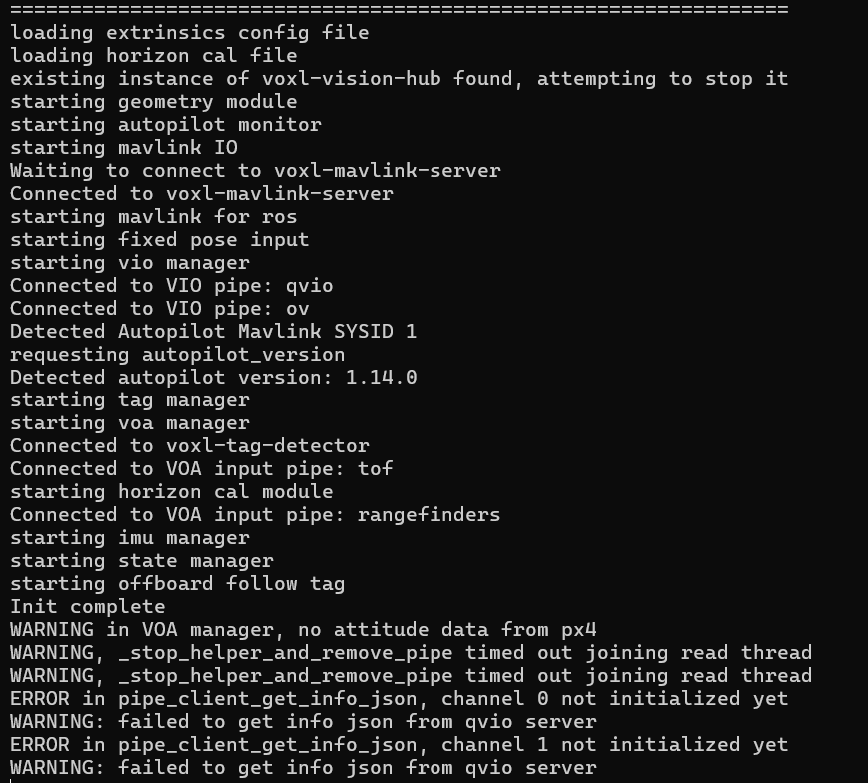
Task: Click the "Init complete" line
Action: (88, 607)
